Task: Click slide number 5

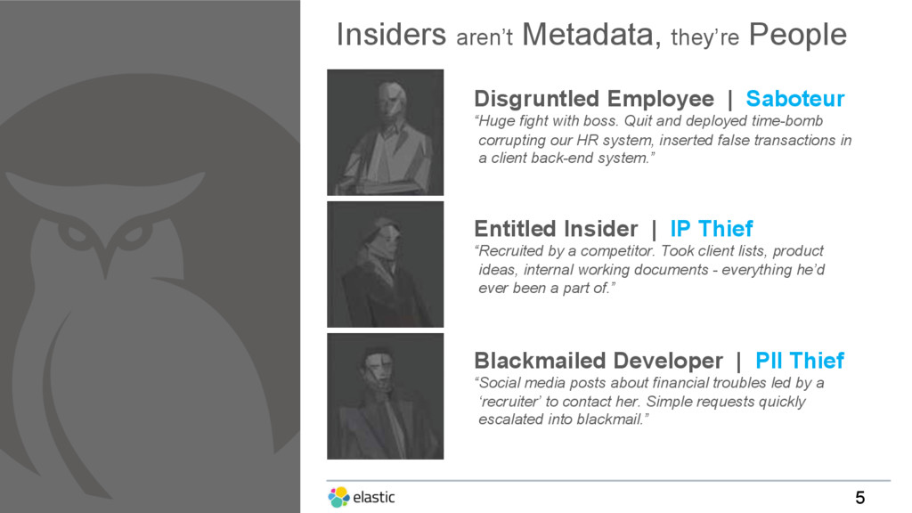Action: pos(860,498)
